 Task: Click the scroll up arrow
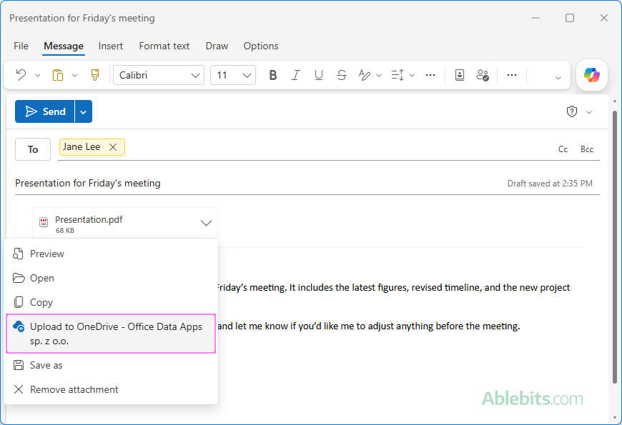[x=615, y=101]
